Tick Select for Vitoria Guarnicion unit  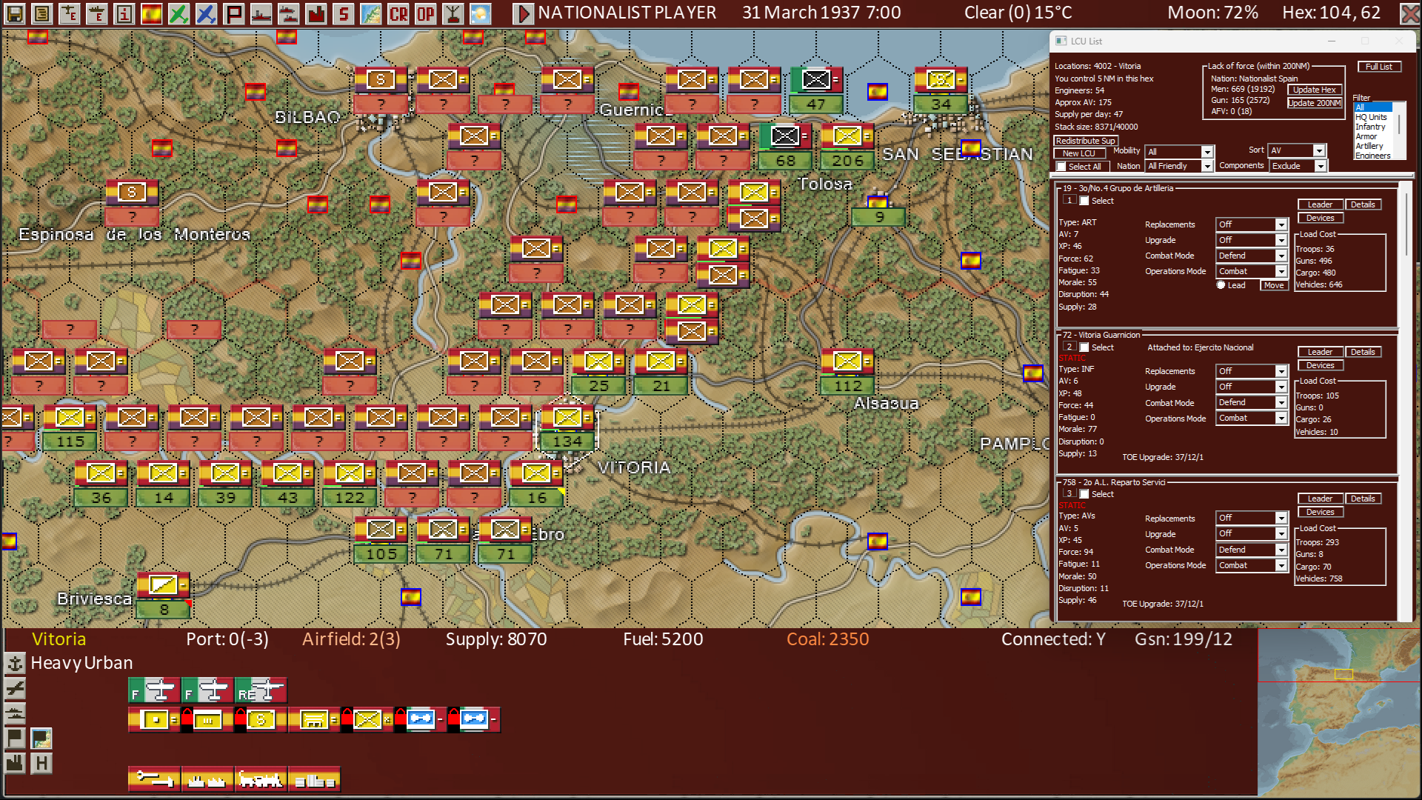point(1084,347)
